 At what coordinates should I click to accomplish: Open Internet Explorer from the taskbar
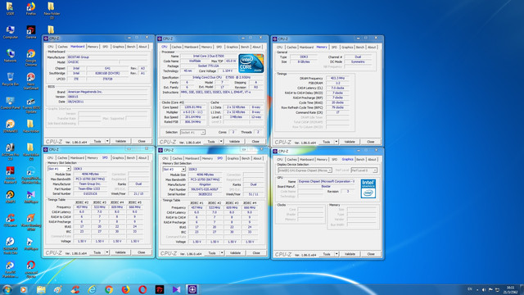tap(92, 289)
